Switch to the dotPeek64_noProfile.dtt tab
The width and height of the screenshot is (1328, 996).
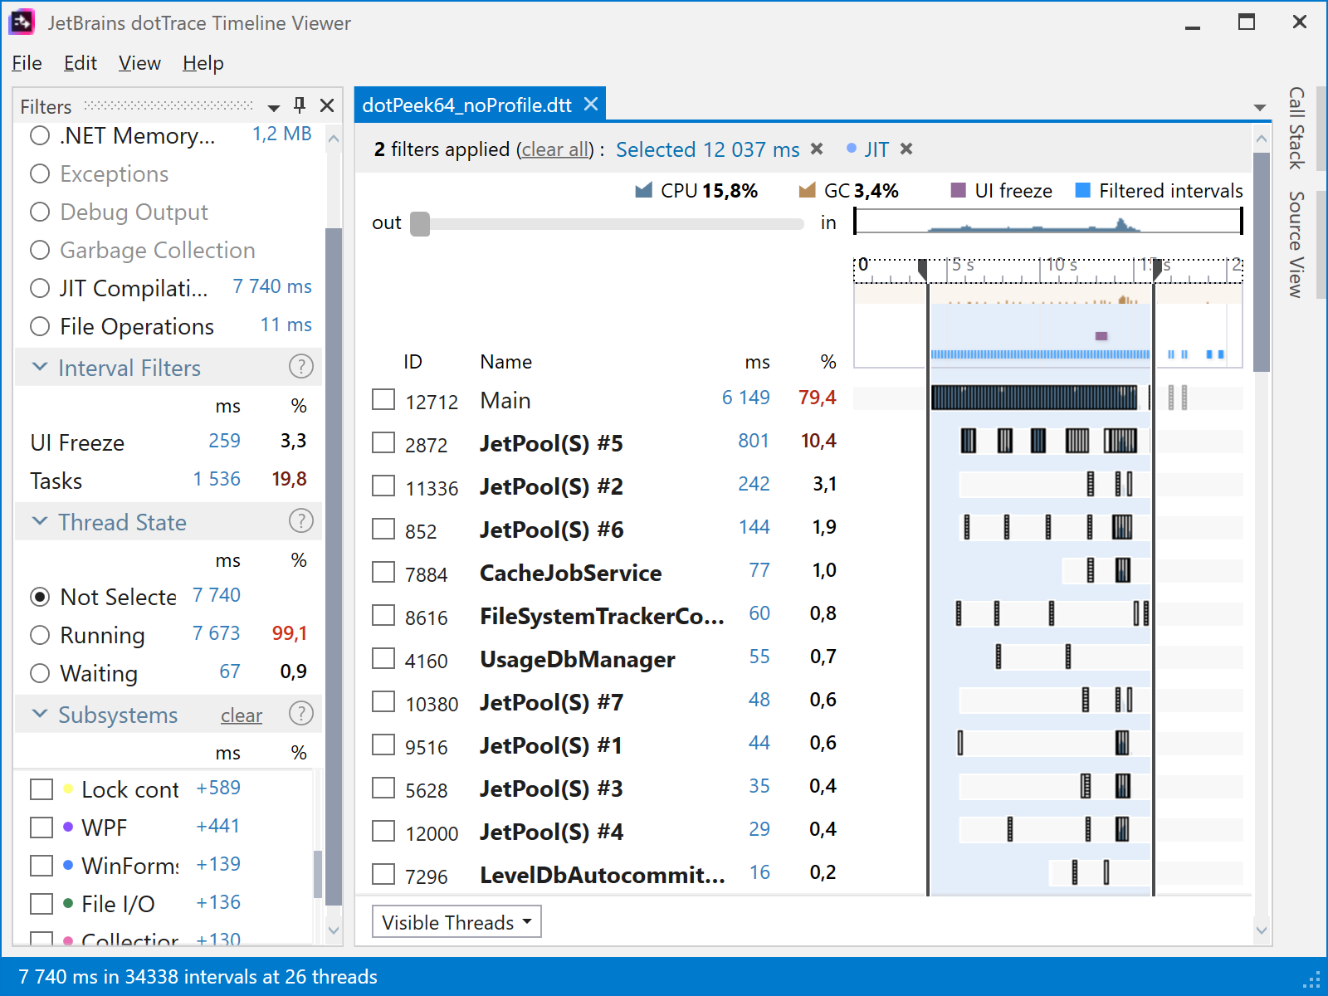coord(466,105)
